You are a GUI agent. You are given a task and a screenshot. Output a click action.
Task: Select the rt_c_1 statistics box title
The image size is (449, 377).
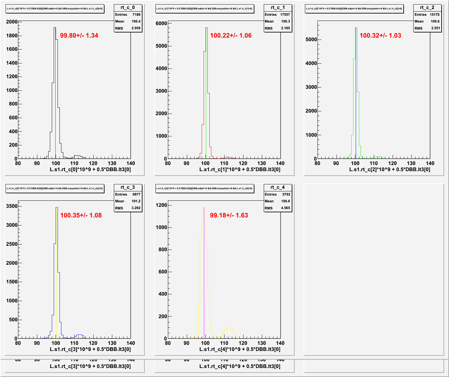coord(278,7)
